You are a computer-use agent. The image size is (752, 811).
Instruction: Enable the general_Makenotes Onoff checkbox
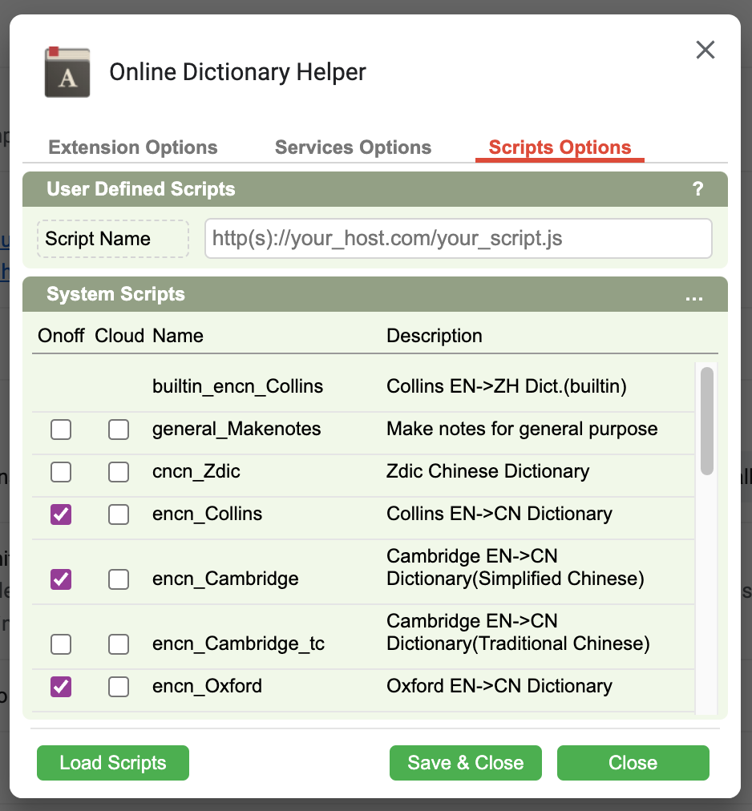coord(61,430)
